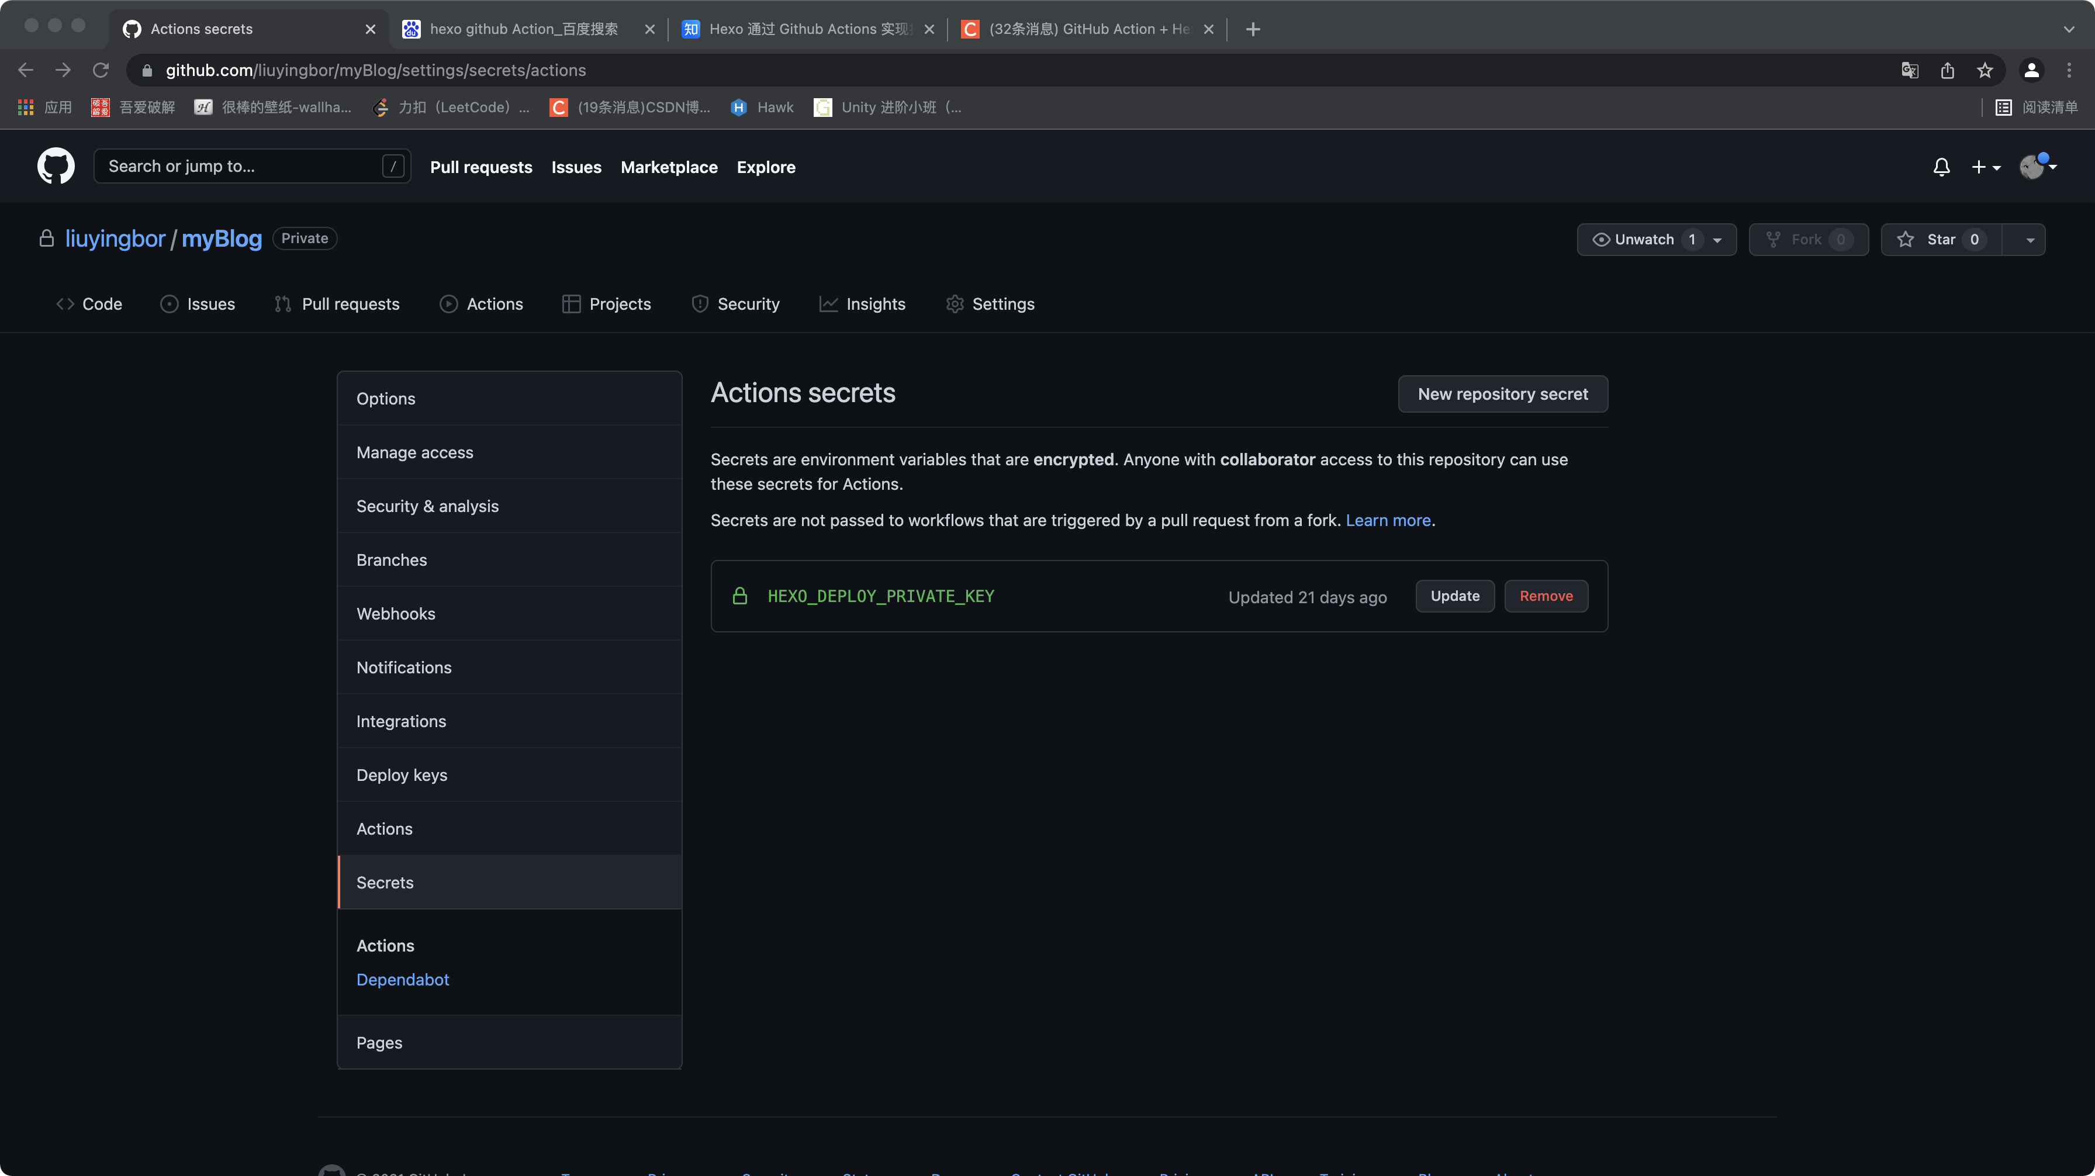
Task: Open the Hawk bookmark
Action: coord(762,108)
